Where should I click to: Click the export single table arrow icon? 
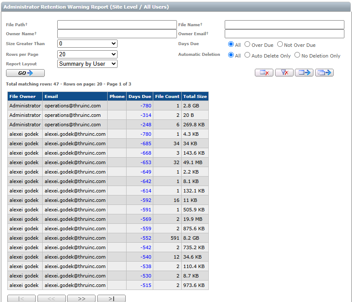point(304,73)
